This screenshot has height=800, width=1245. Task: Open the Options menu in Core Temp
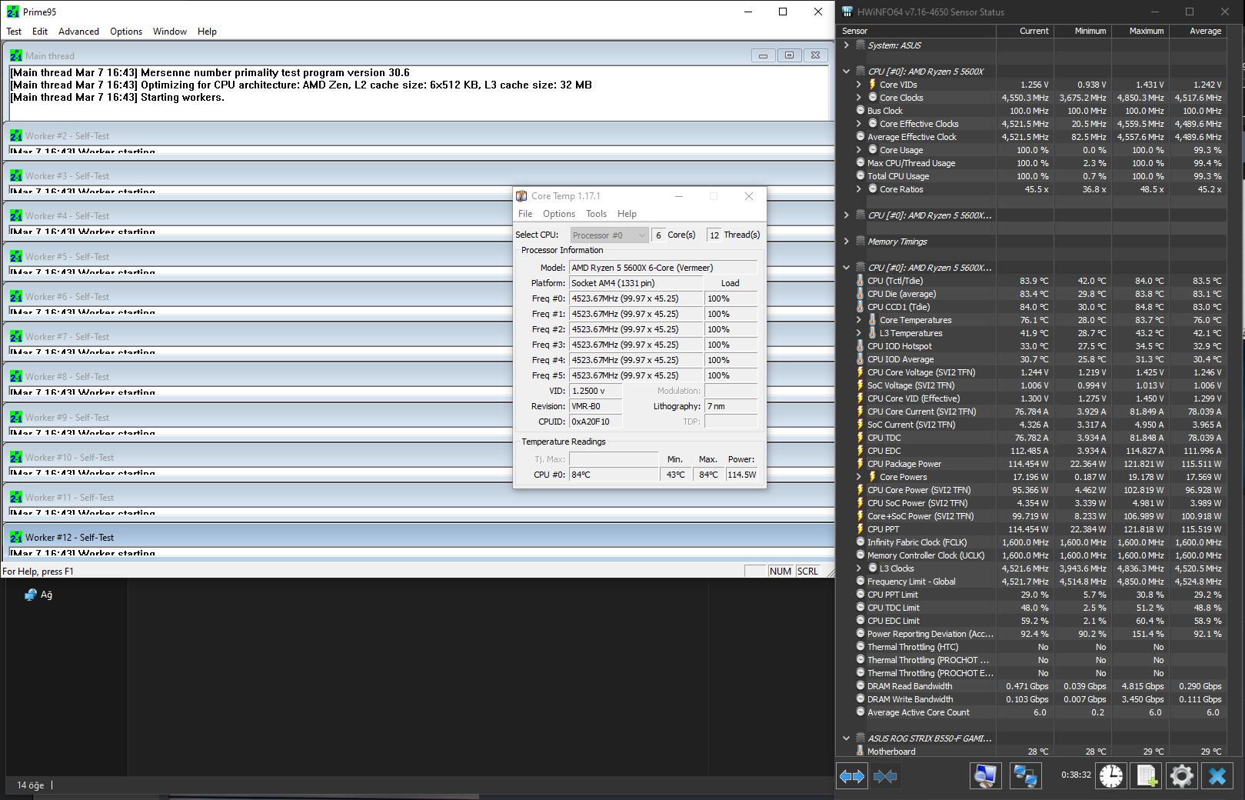(559, 214)
